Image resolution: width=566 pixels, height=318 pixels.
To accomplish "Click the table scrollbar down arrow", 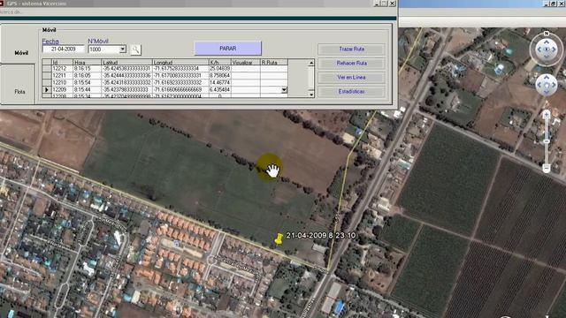I will pos(311,95).
